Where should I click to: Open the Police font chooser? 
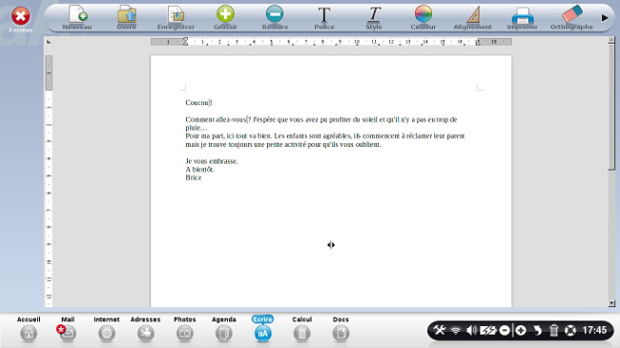(x=324, y=18)
